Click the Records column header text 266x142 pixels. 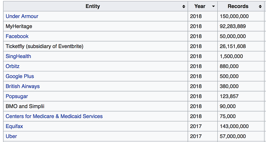pyautogui.click(x=238, y=6)
